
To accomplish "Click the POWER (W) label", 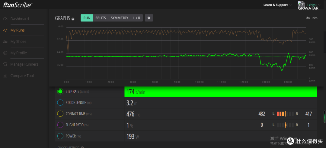I will pyautogui.click(x=73, y=136).
